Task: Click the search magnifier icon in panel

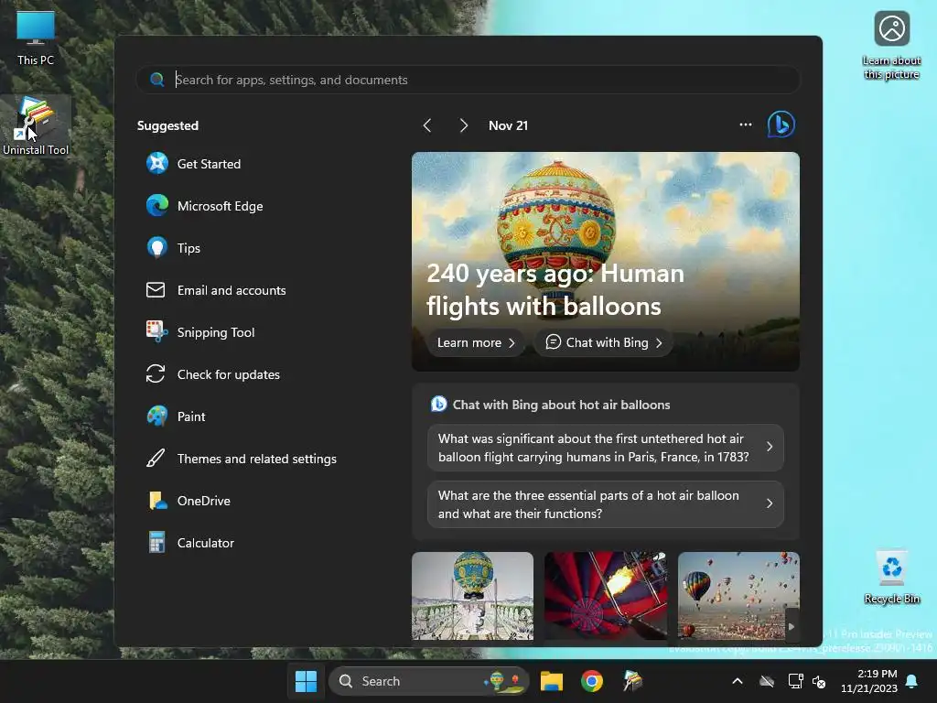Action: (157, 80)
